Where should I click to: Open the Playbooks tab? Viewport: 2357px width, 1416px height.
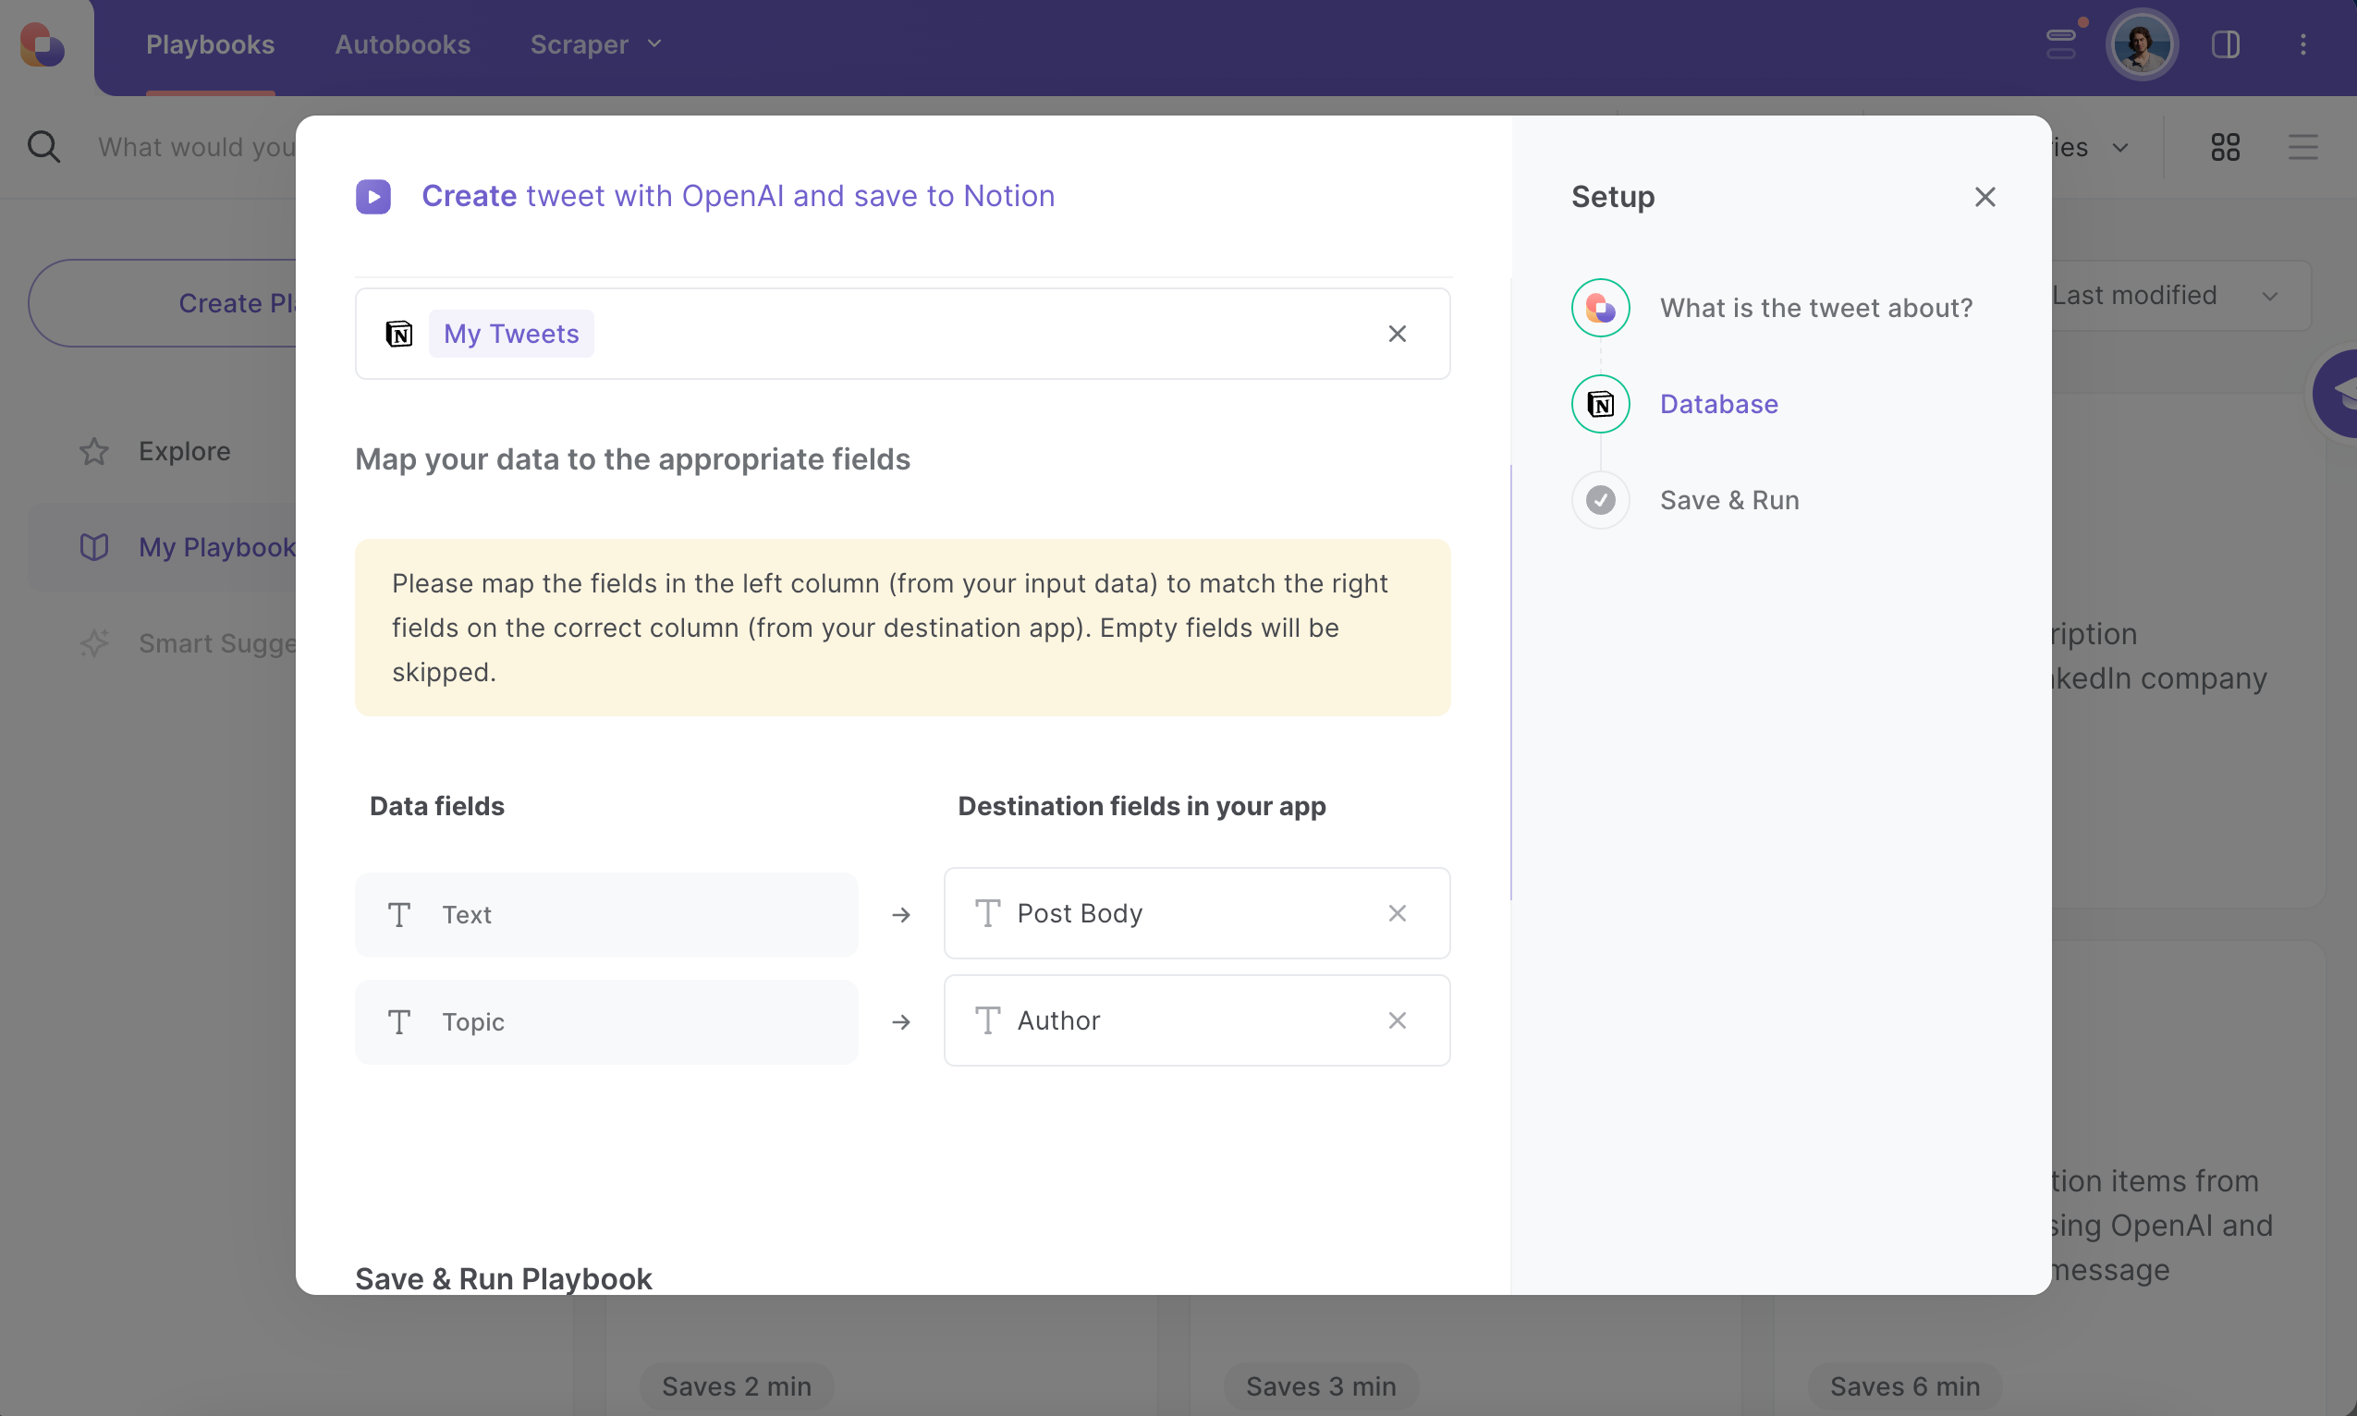[x=210, y=45]
